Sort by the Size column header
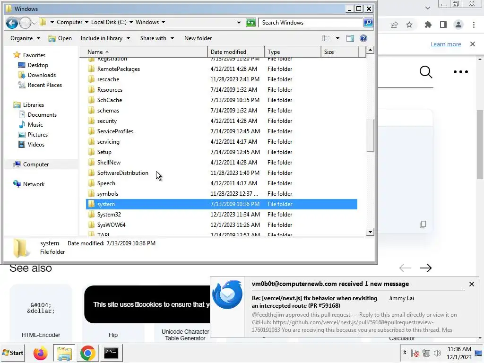Viewport: 484px width, 363px height. 340,52
